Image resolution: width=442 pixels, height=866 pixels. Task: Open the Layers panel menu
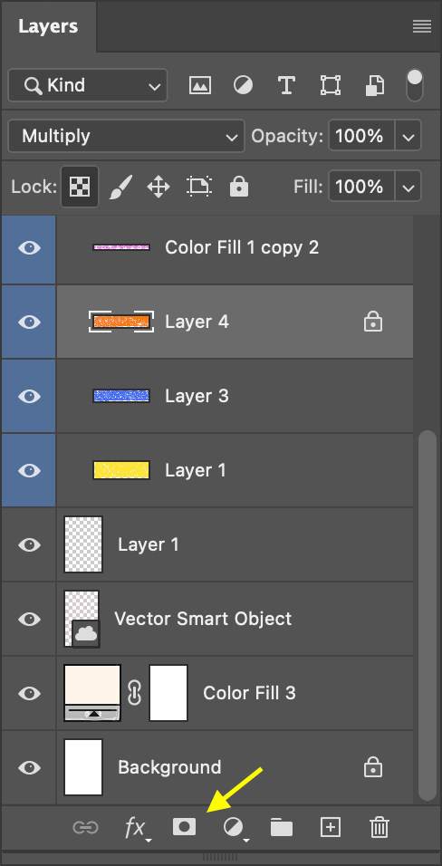point(422,26)
